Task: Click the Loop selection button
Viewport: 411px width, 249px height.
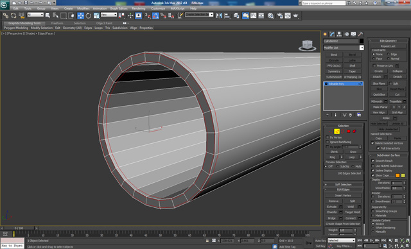Action: pyautogui.click(x=351, y=157)
